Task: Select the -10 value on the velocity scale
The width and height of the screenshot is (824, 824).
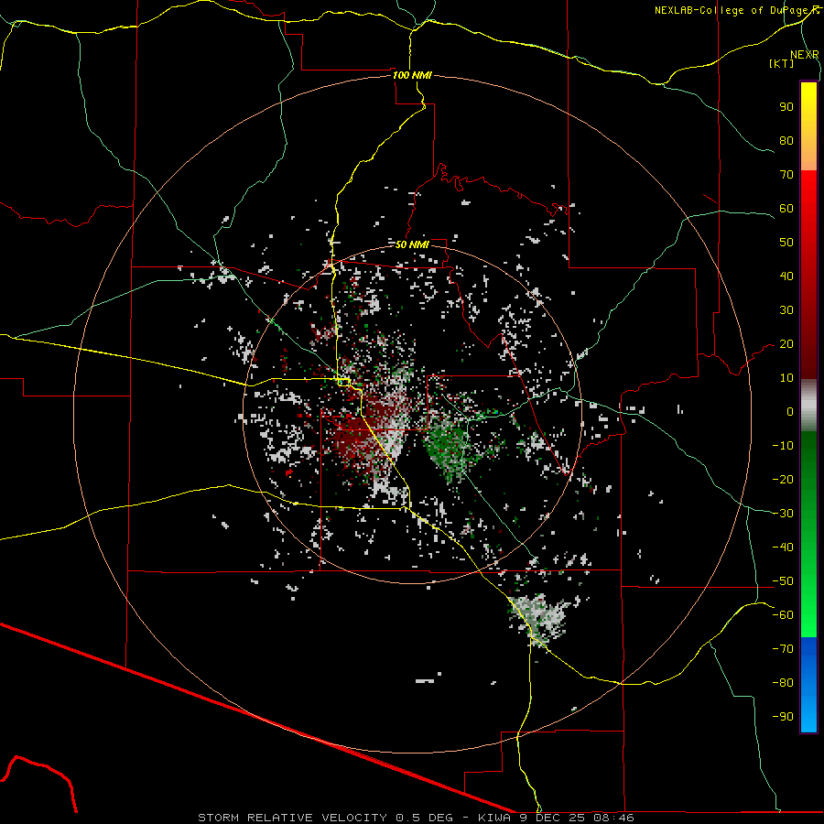Action: (783, 446)
